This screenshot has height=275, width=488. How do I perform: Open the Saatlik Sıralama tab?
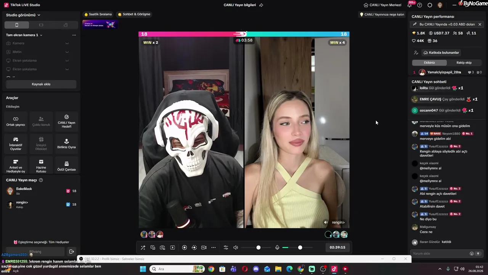pyautogui.click(x=98, y=15)
